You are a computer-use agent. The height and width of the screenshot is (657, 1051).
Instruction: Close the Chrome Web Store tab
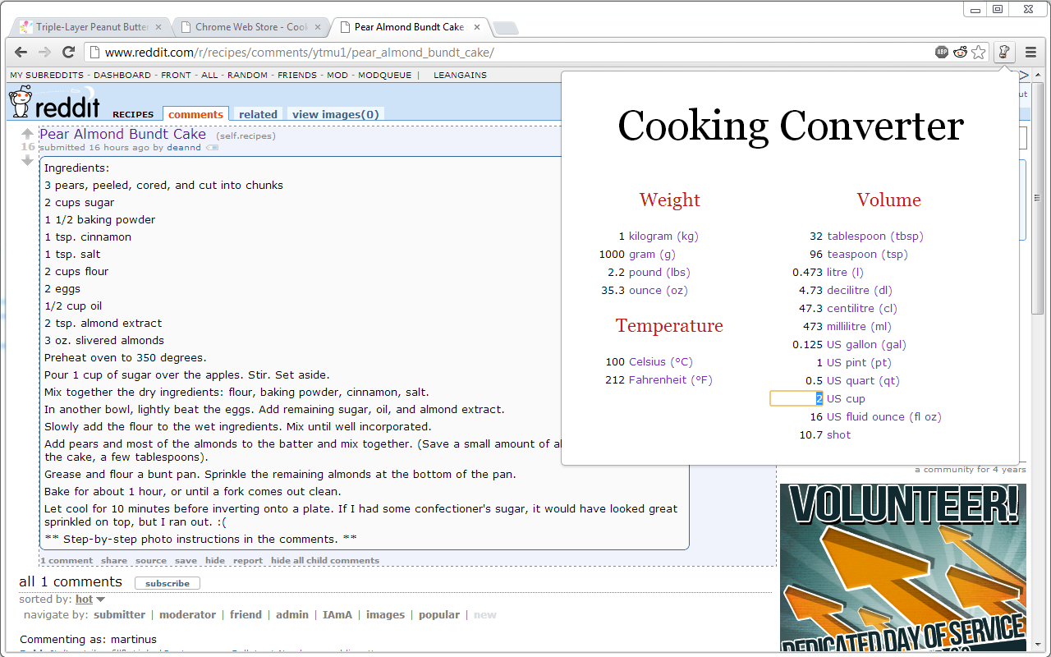tap(318, 27)
